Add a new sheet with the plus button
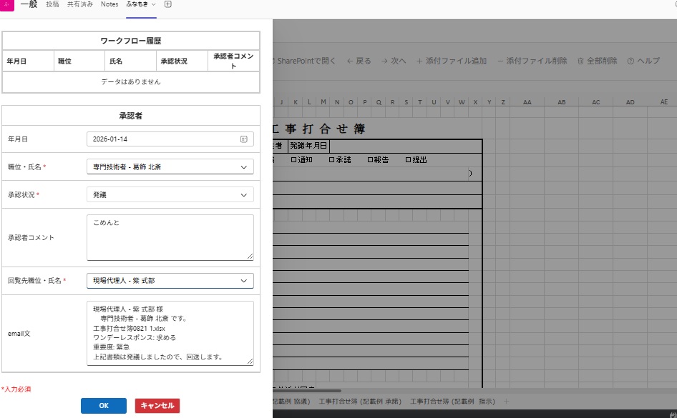677x418 pixels. [x=507, y=402]
